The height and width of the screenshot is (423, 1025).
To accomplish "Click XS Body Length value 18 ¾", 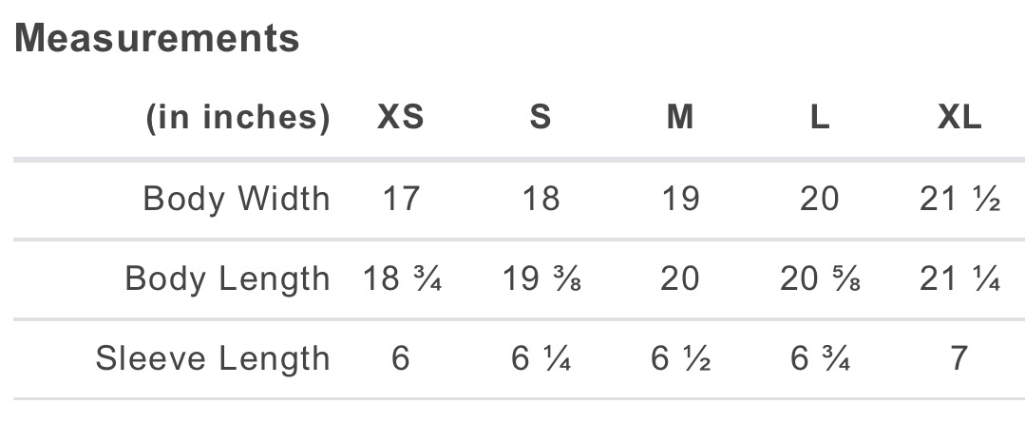I will (401, 279).
